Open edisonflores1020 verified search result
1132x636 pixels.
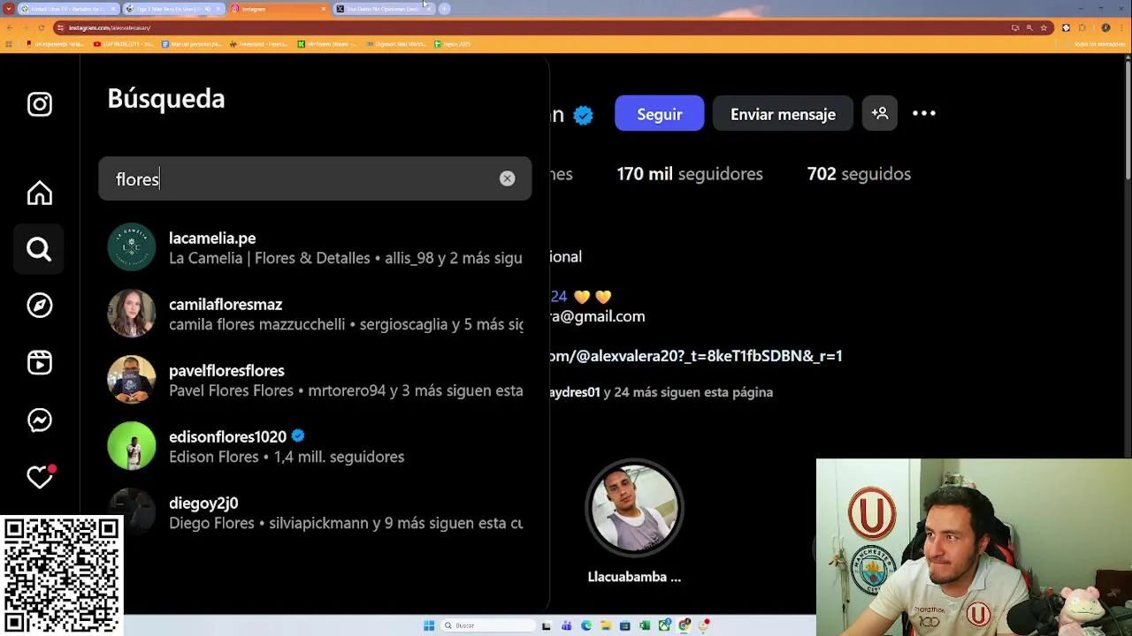[x=315, y=446]
